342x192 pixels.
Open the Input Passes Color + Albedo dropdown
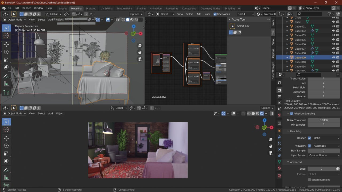point(324,155)
